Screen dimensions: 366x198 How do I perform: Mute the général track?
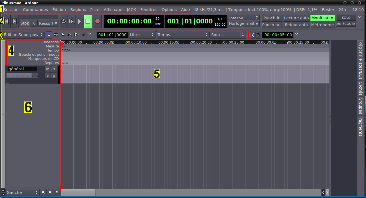pos(48,69)
